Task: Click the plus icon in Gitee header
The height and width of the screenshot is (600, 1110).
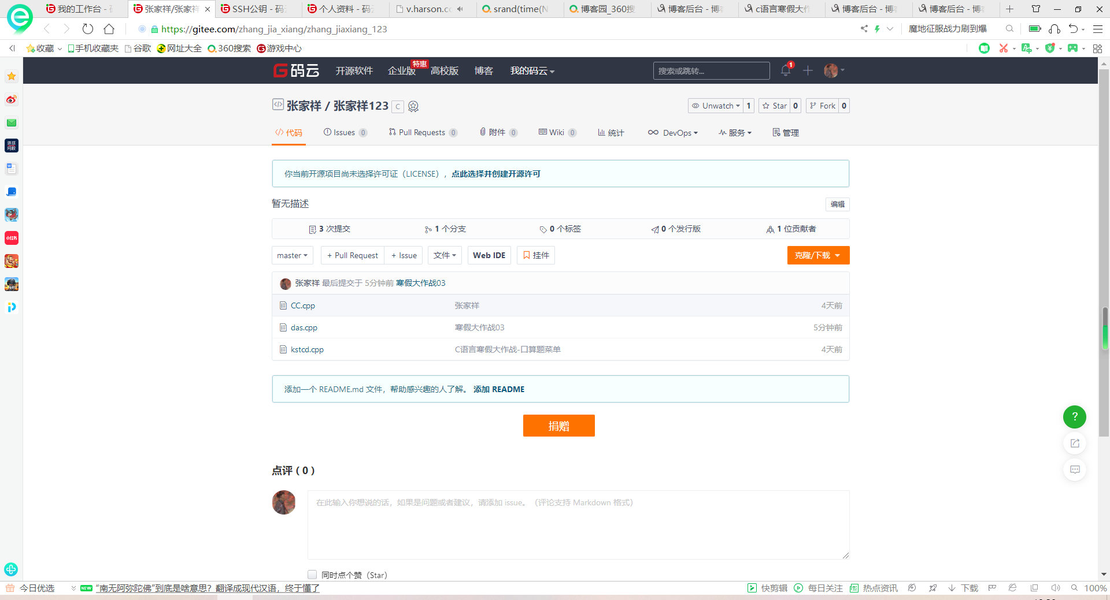Action: 808,70
